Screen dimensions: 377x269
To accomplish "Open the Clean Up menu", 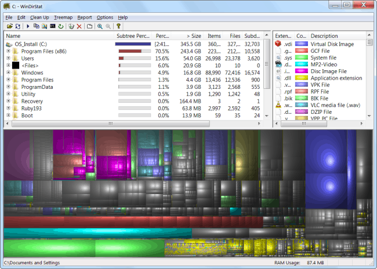I will click(39, 17).
